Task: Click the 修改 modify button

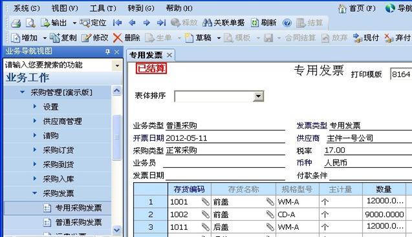Action: pyautogui.click(x=95, y=38)
